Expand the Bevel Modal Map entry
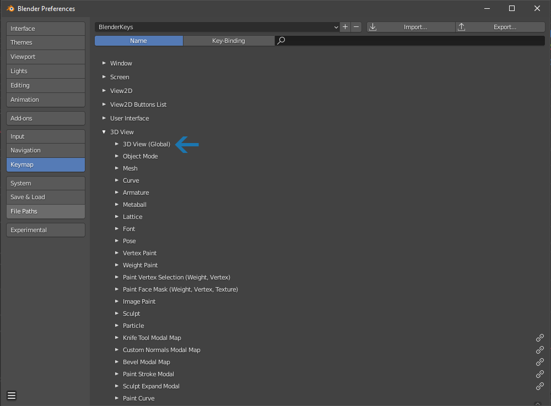Viewport: 551px width, 406px height. [117, 362]
